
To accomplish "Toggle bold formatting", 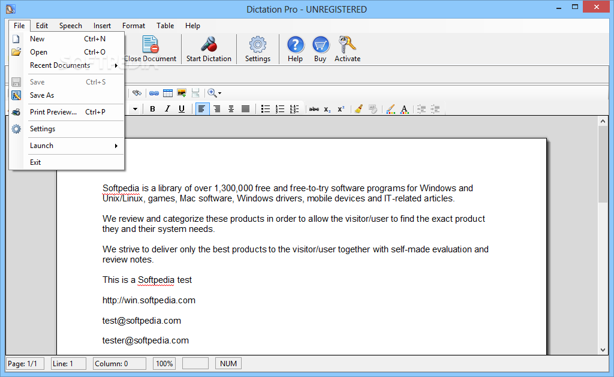I will pos(153,109).
